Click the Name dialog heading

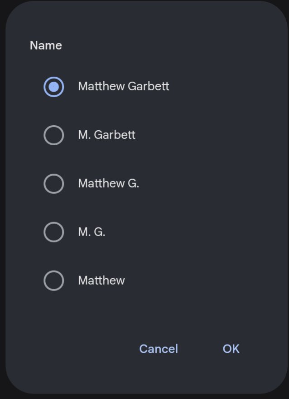[46, 45]
